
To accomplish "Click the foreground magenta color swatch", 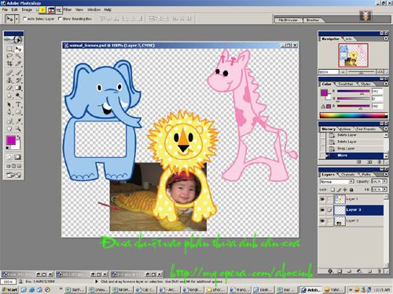I will [x=11, y=140].
